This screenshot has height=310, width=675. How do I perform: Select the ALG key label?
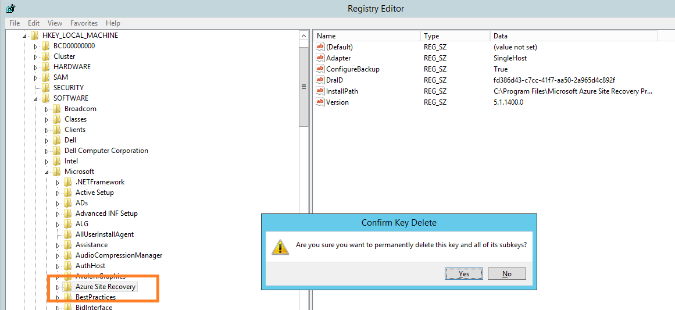(x=81, y=224)
